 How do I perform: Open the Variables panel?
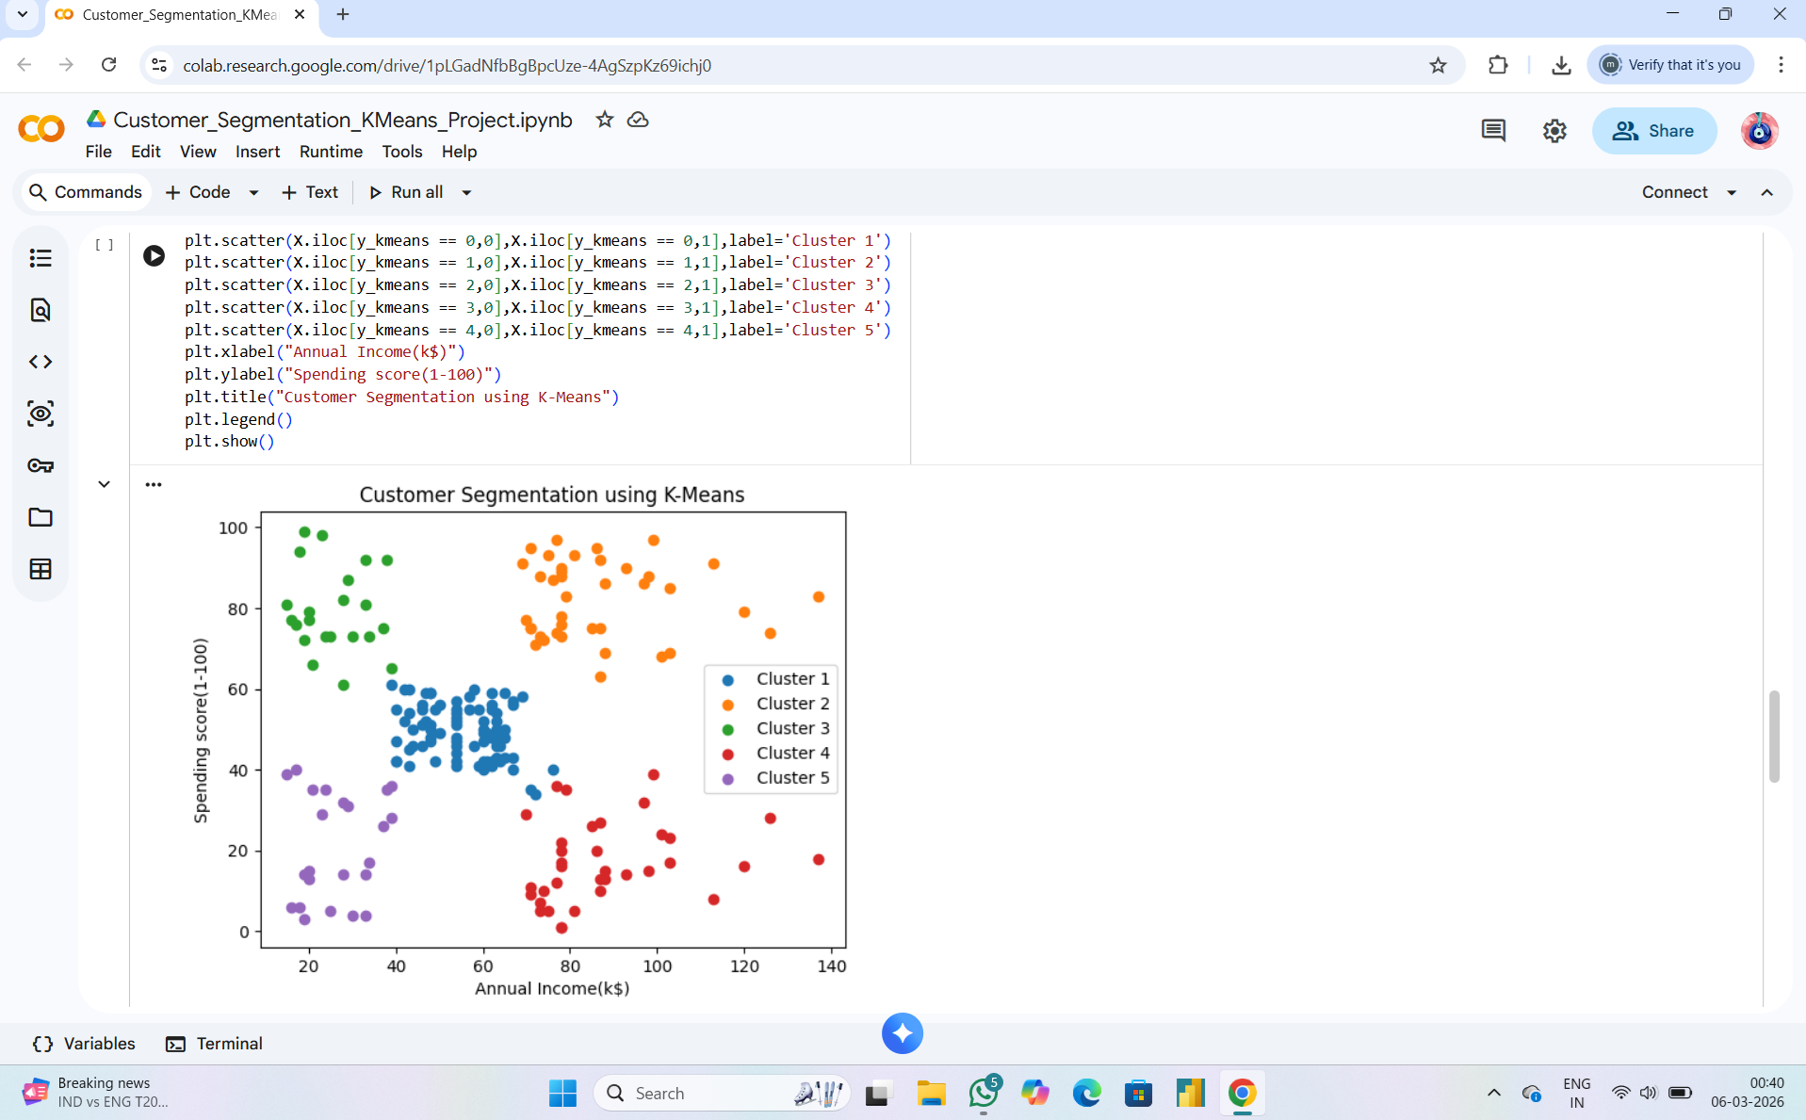coord(84,1044)
